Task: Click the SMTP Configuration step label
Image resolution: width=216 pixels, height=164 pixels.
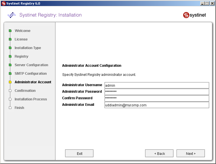Action: point(31,73)
